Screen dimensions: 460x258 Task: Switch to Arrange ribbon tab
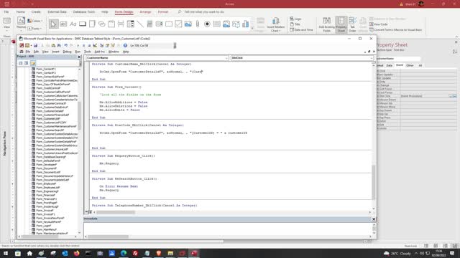click(145, 12)
